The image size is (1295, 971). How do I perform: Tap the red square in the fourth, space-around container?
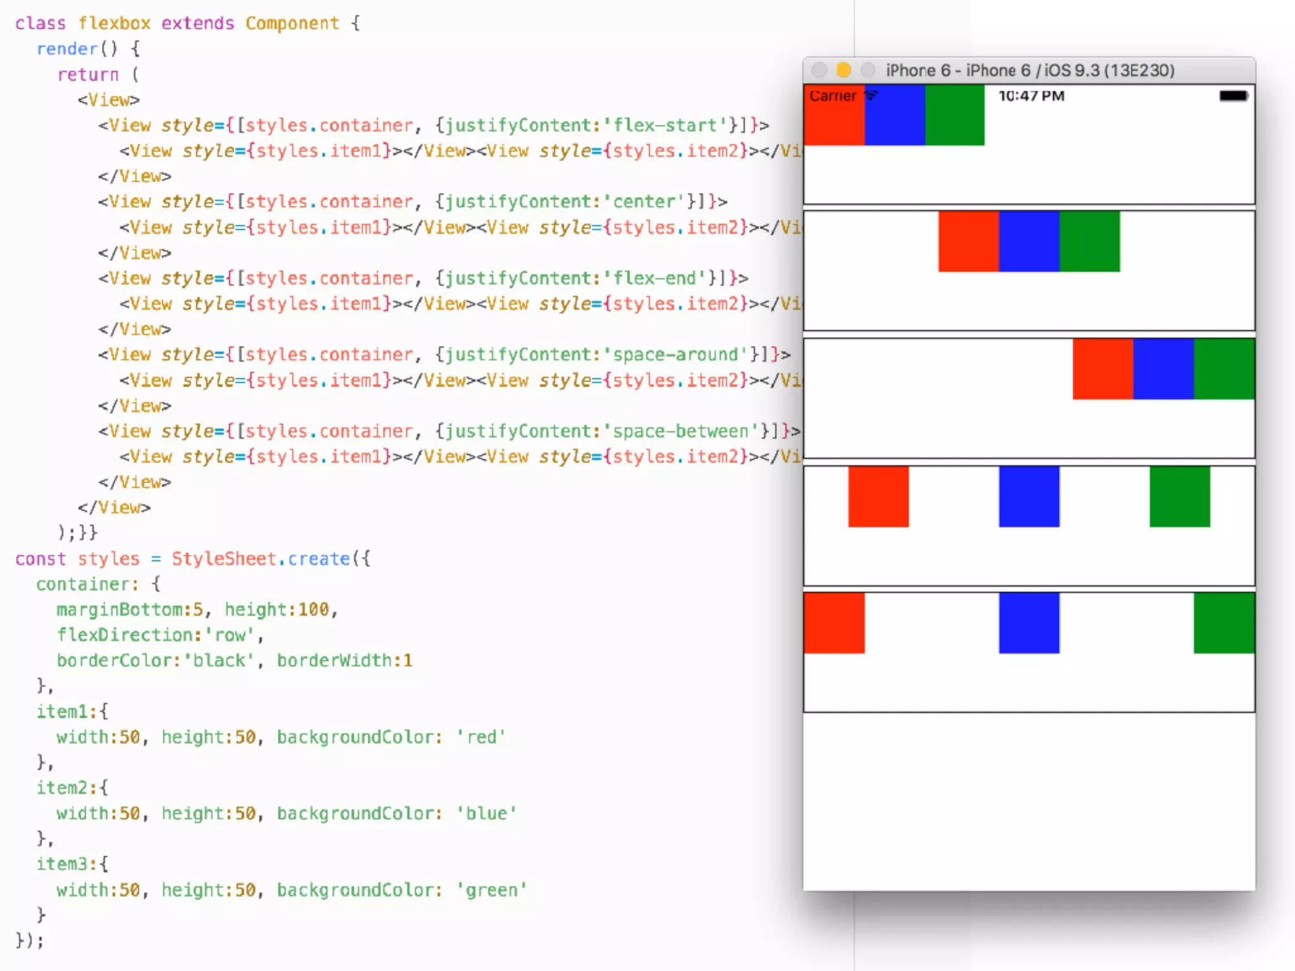878,496
